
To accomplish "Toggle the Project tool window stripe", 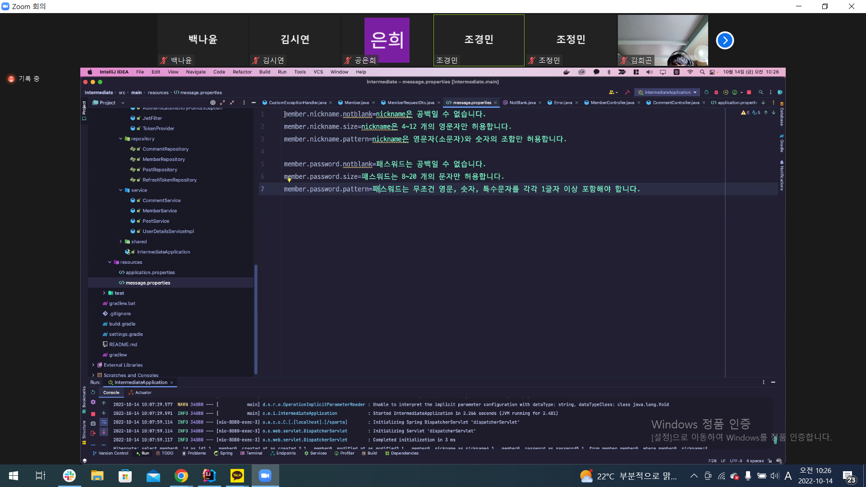I will coord(84,108).
